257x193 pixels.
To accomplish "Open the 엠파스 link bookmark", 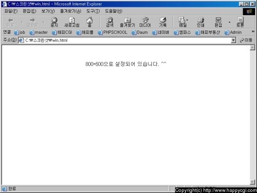I will tap(182, 33).
